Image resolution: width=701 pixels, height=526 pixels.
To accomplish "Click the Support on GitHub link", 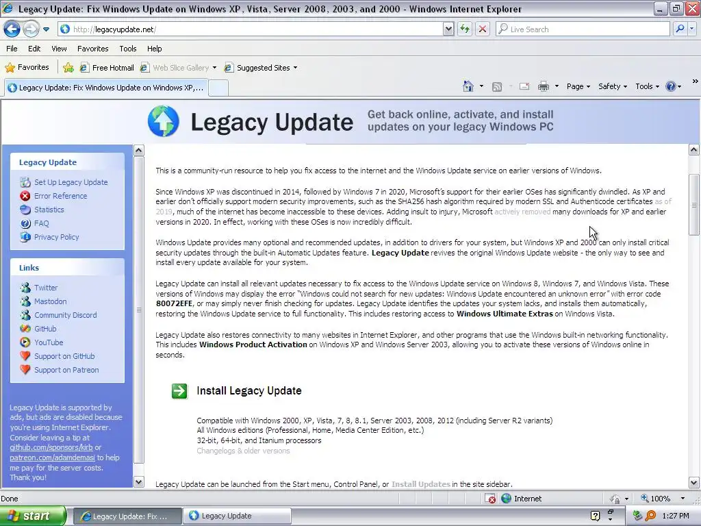I will coord(64,356).
